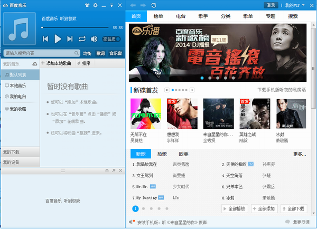Click the 全部播放 button
Viewport: 317px width, 229px height.
(x=235, y=208)
